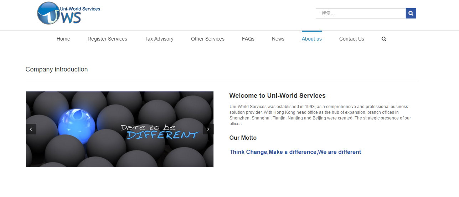Select the active About us tab

point(311,39)
